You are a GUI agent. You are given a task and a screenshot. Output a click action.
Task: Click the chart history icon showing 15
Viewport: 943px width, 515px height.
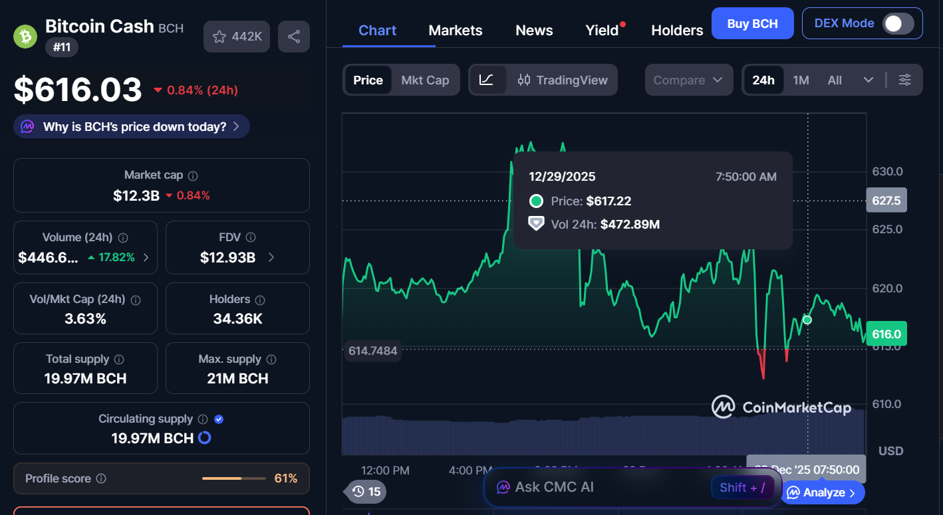(x=365, y=492)
